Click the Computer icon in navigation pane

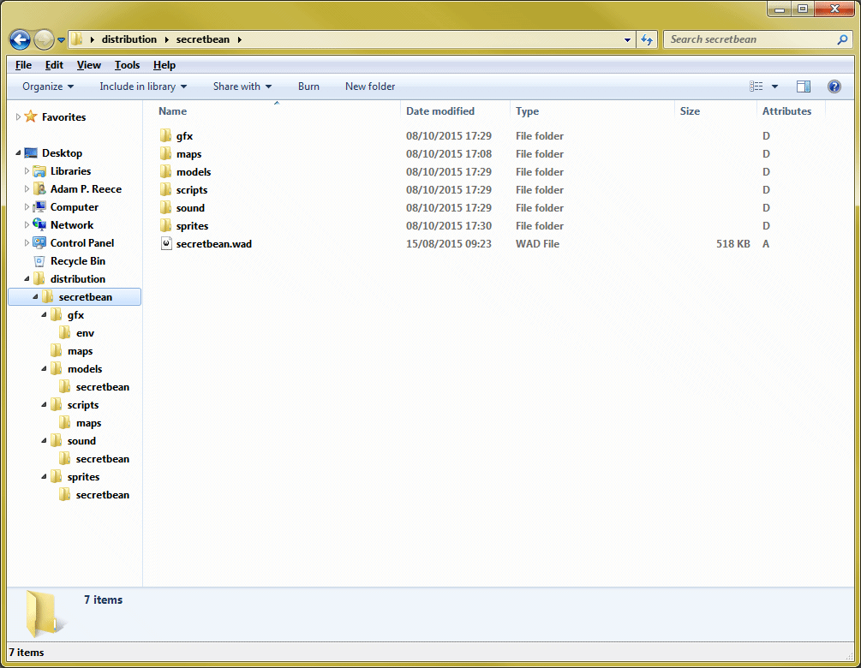click(39, 207)
